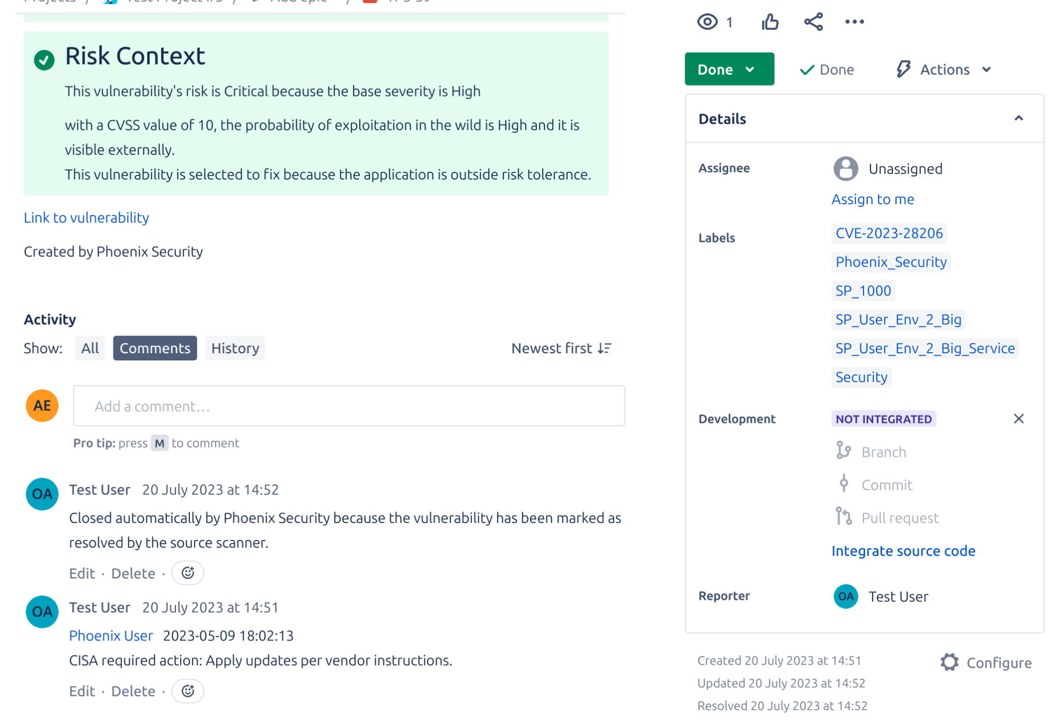The image size is (1057, 725).
Task: Click the Add a comment field
Action: tap(349, 406)
